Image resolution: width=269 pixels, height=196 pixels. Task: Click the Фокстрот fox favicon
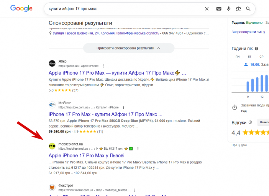(52, 188)
